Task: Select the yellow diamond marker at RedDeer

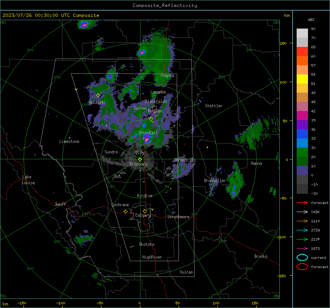Action: pyautogui.click(x=151, y=119)
